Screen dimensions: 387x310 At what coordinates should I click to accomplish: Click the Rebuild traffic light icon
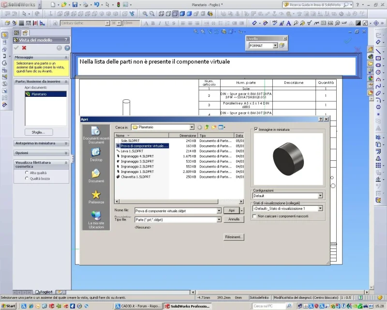118,4
